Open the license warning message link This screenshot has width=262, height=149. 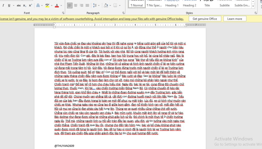[x=92, y=19]
